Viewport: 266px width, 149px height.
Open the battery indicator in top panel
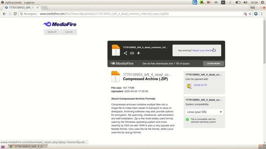click(x=238, y=2)
